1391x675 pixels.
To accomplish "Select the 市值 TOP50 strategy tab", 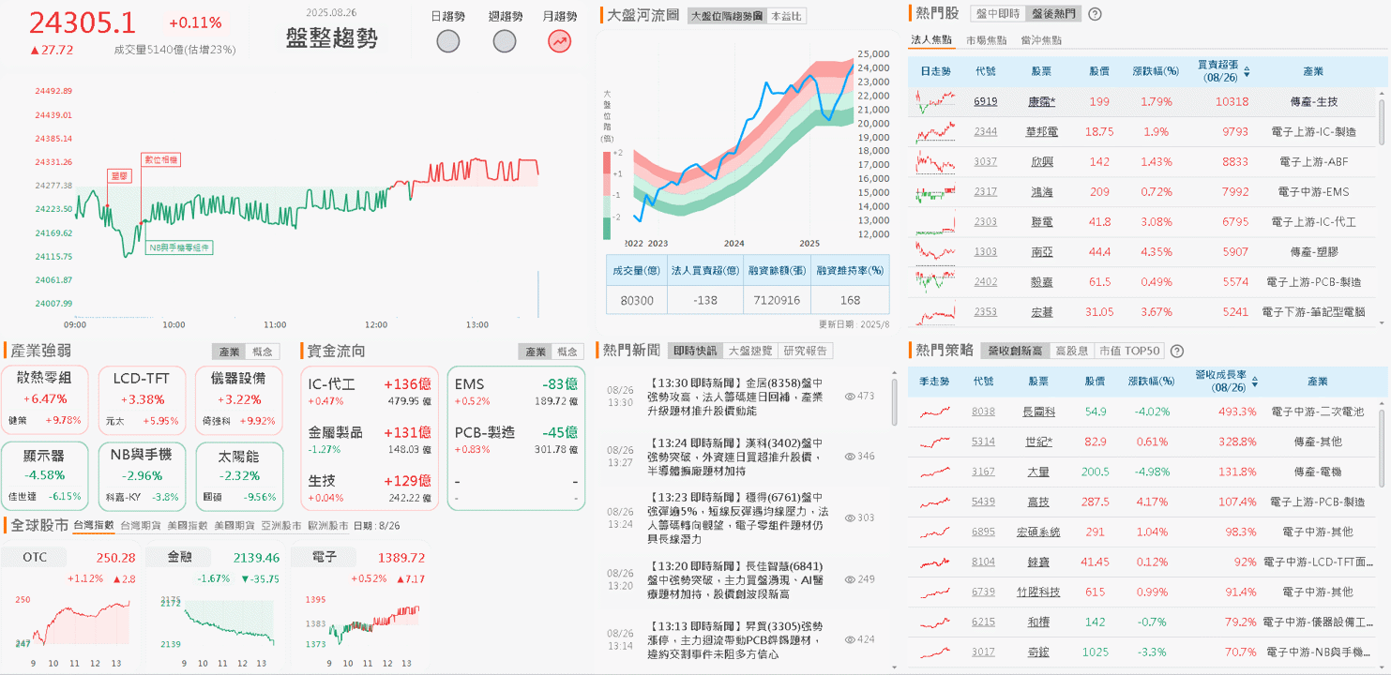I will coord(1129,351).
